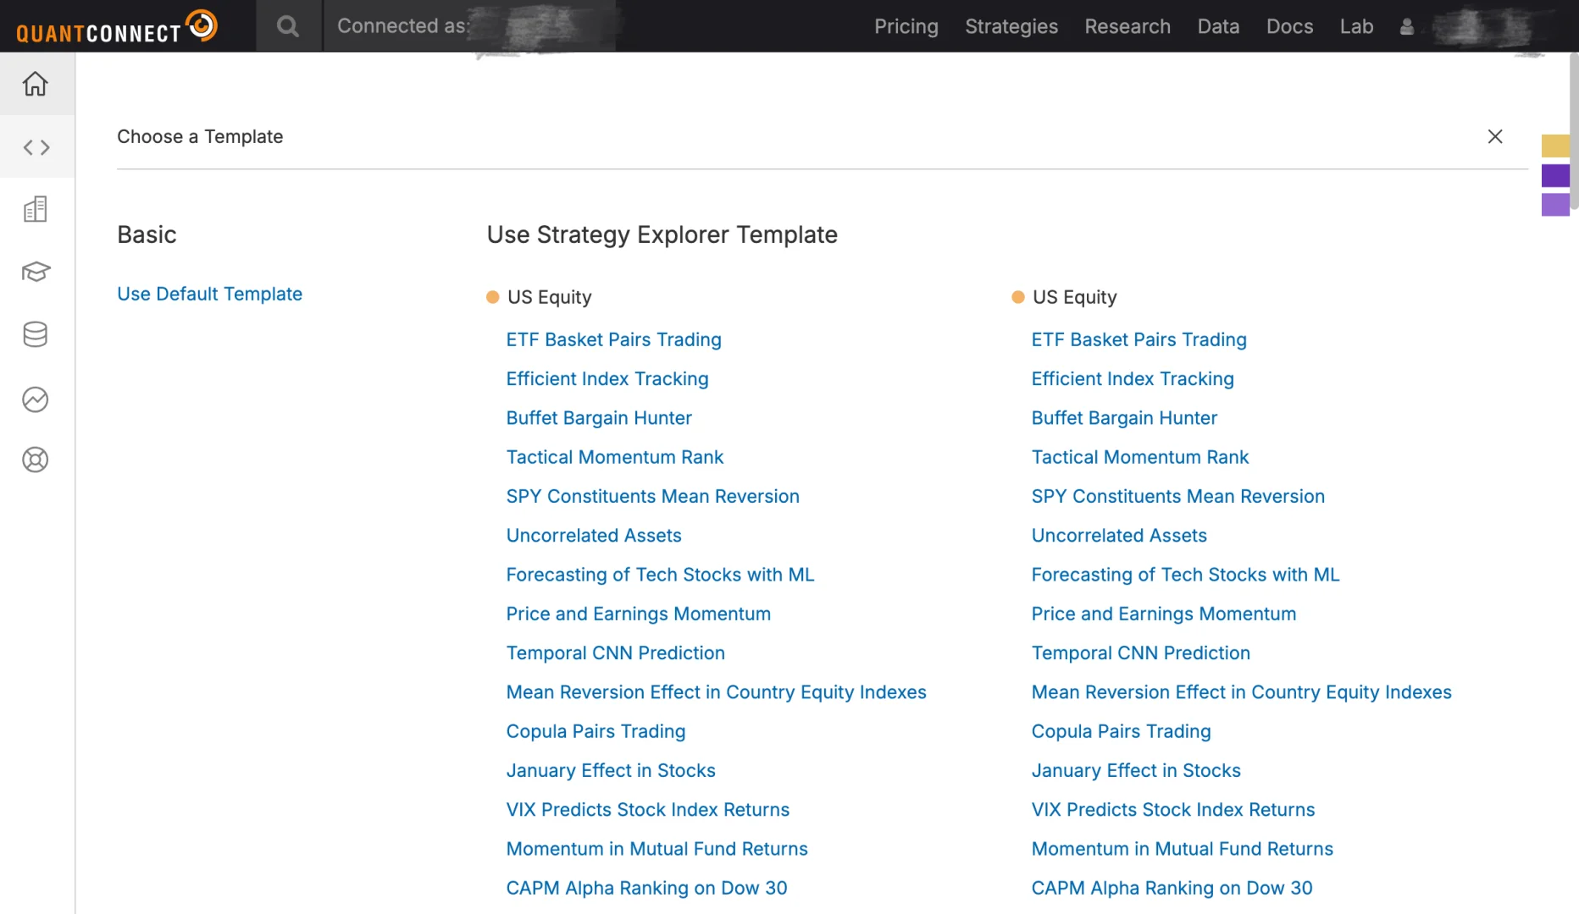This screenshot has height=914, width=1579.
Task: Close the Choose a Template dialog
Action: 1495,136
